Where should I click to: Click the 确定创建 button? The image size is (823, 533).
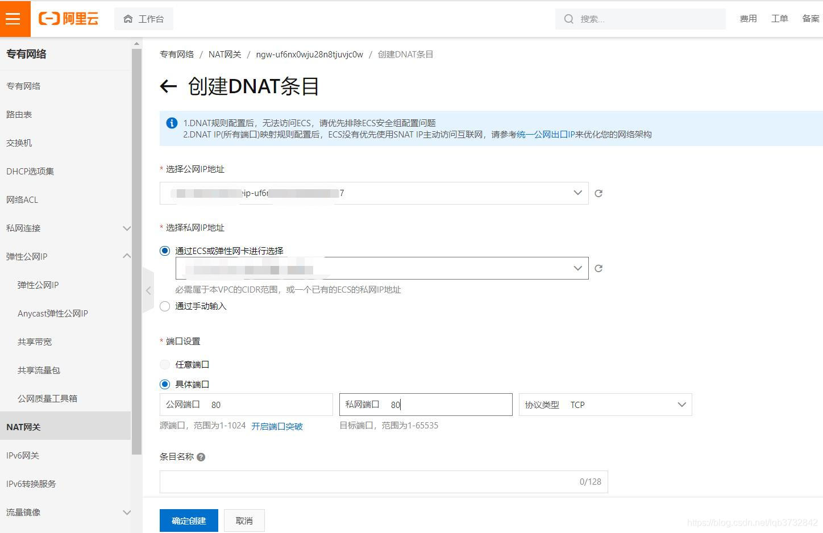click(189, 520)
